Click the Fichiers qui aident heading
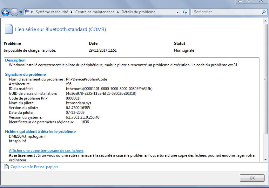 click(40, 132)
